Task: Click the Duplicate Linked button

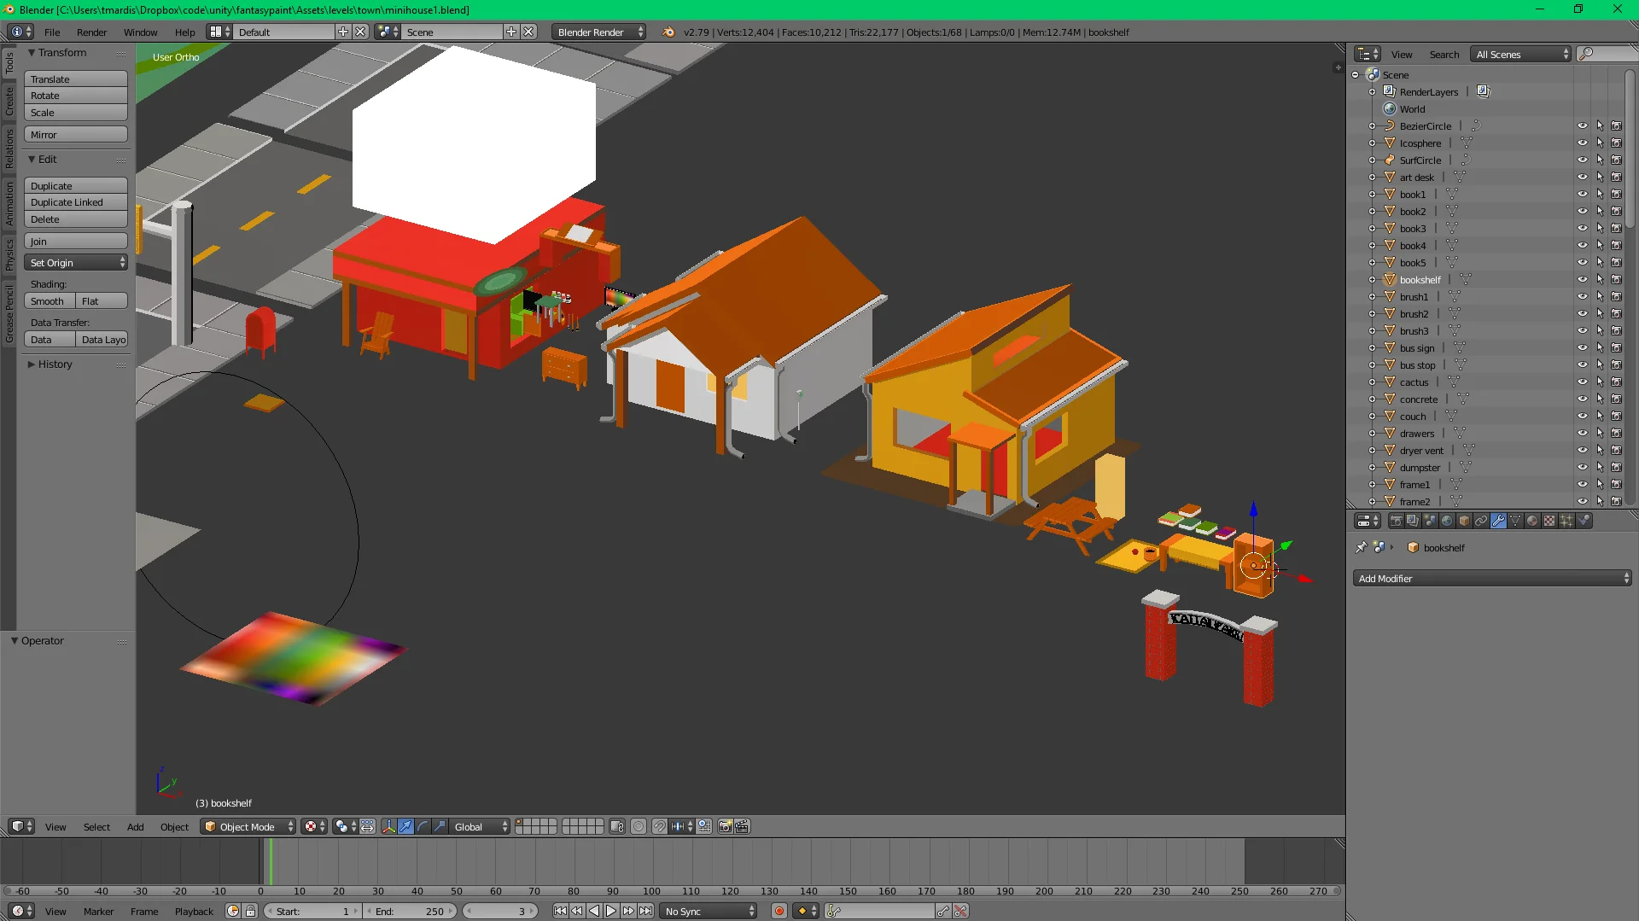Action: (76, 202)
